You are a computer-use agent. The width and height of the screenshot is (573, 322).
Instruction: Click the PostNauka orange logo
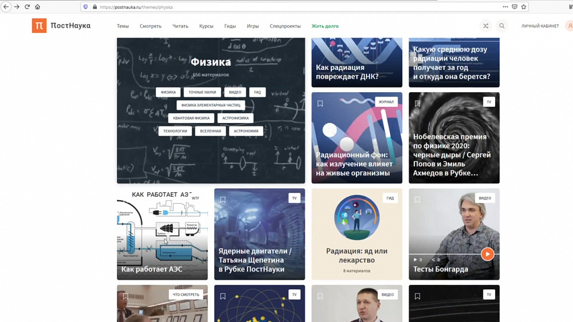pos(39,26)
